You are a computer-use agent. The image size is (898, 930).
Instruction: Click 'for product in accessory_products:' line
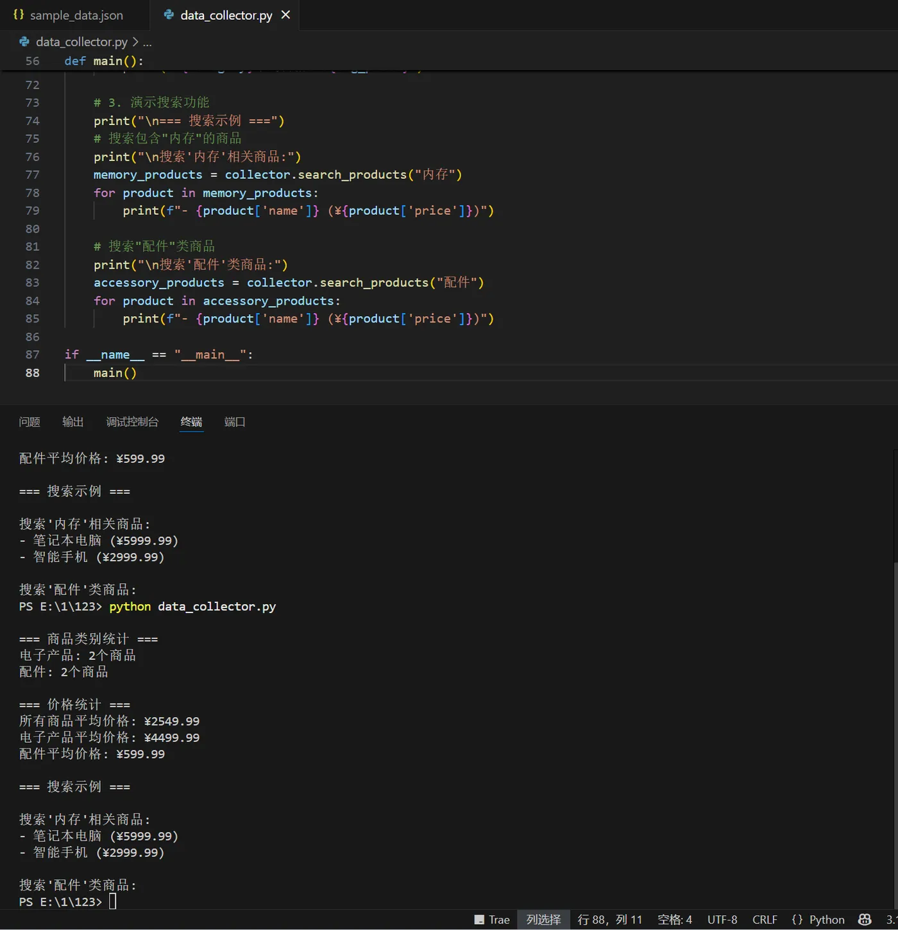[x=217, y=301]
